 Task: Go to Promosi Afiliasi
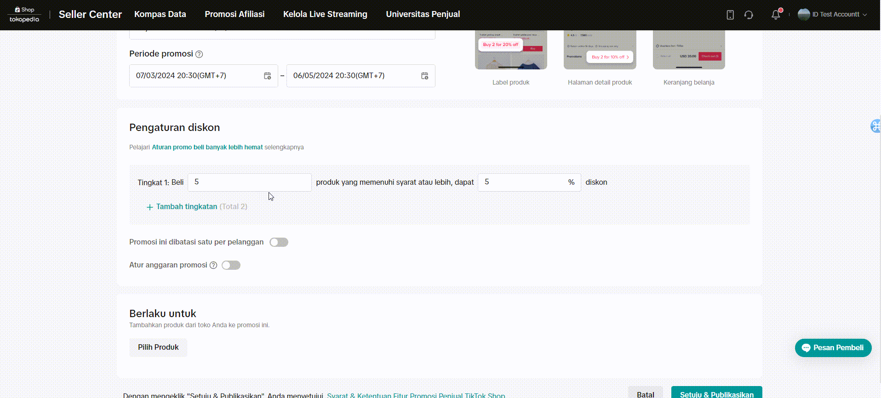point(235,14)
